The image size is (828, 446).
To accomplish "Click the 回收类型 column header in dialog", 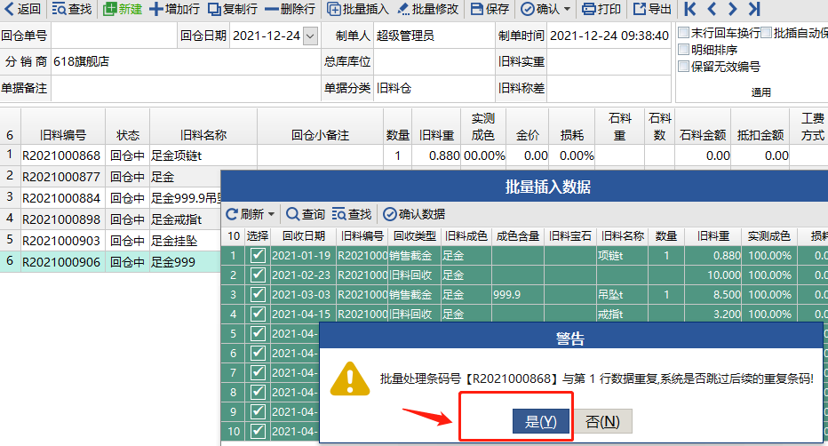I will (x=415, y=236).
